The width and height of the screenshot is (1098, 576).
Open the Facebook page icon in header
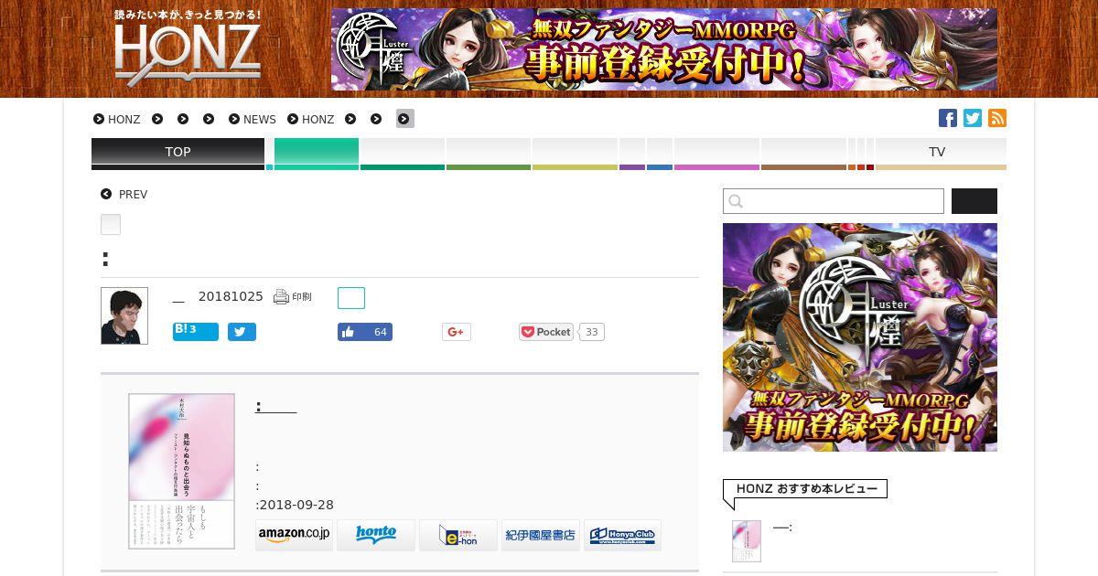click(948, 118)
